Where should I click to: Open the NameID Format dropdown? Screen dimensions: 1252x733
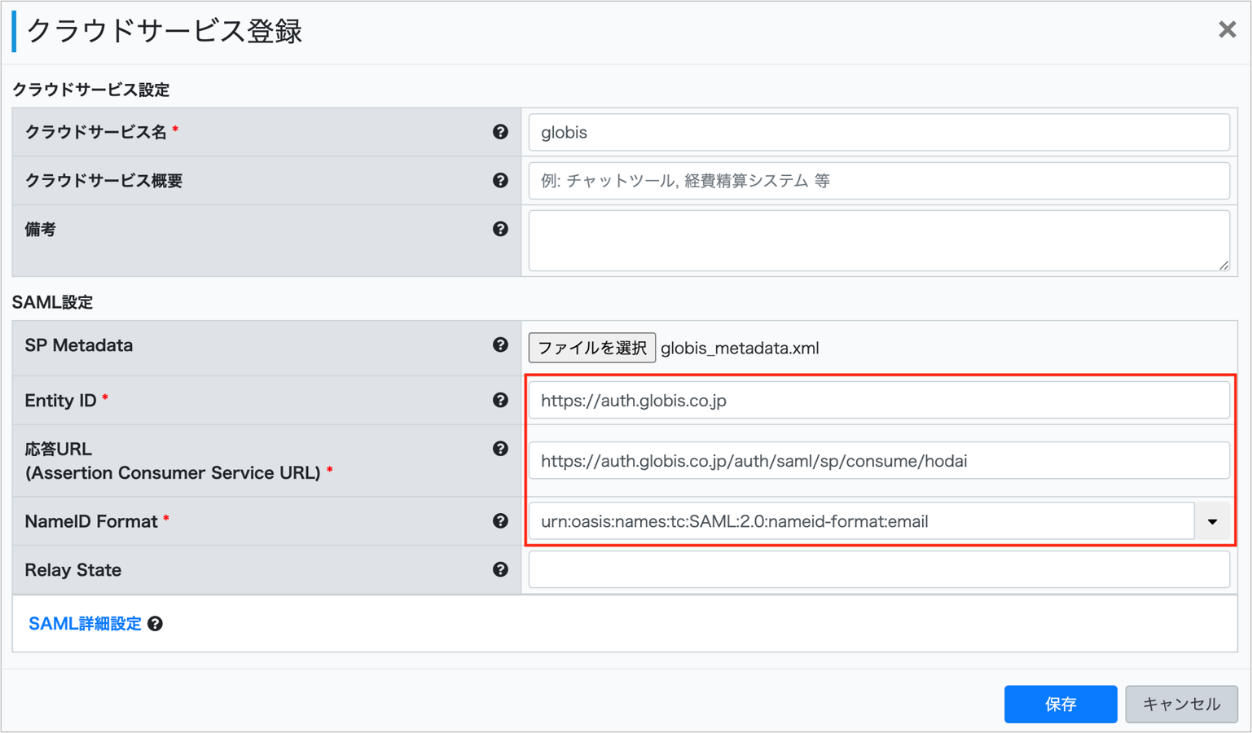(x=1213, y=521)
